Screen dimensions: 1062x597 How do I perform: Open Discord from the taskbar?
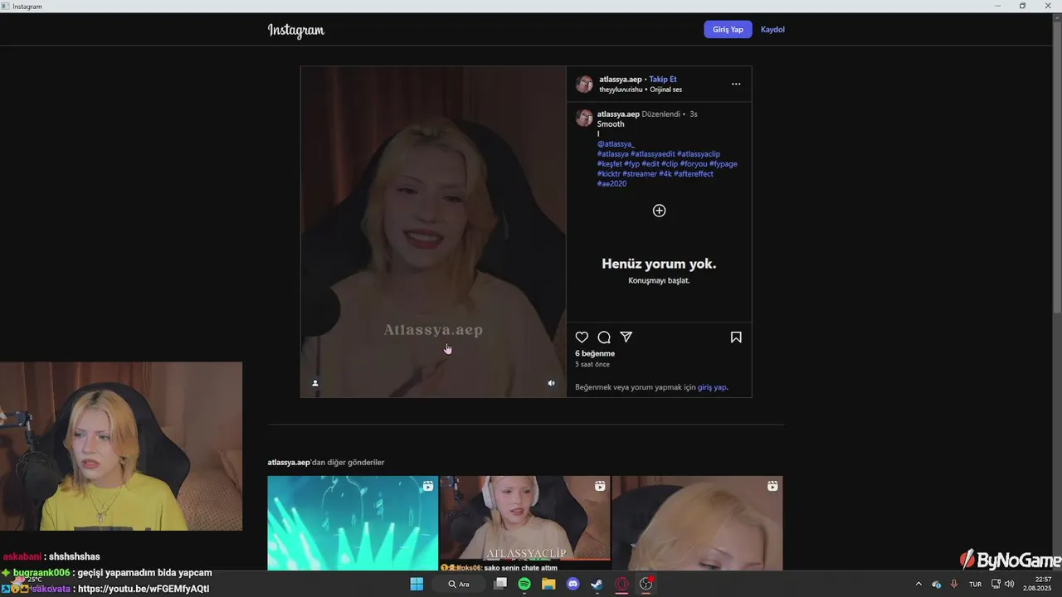pyautogui.click(x=572, y=585)
